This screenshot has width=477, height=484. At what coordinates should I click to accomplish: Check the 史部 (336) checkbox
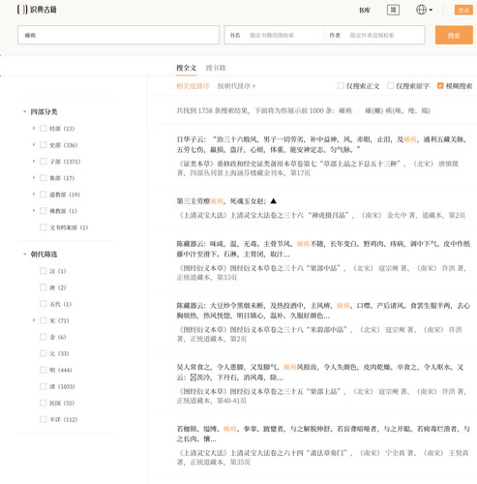click(43, 145)
